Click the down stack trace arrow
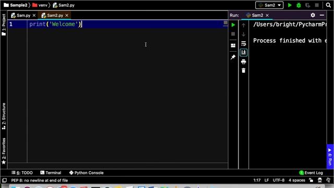334x188 pixels. coord(244,34)
